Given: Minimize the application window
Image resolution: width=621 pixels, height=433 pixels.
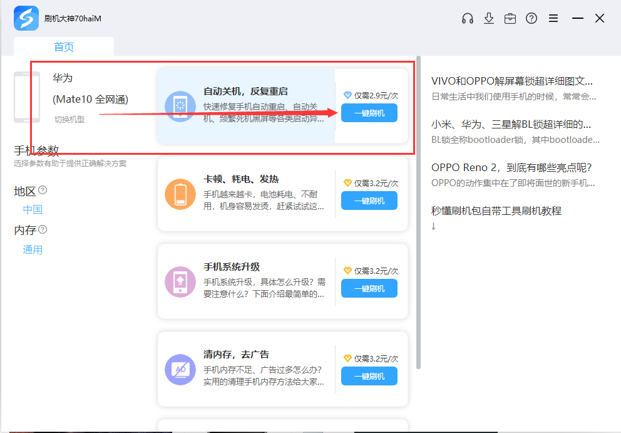Looking at the screenshot, I should click(577, 18).
